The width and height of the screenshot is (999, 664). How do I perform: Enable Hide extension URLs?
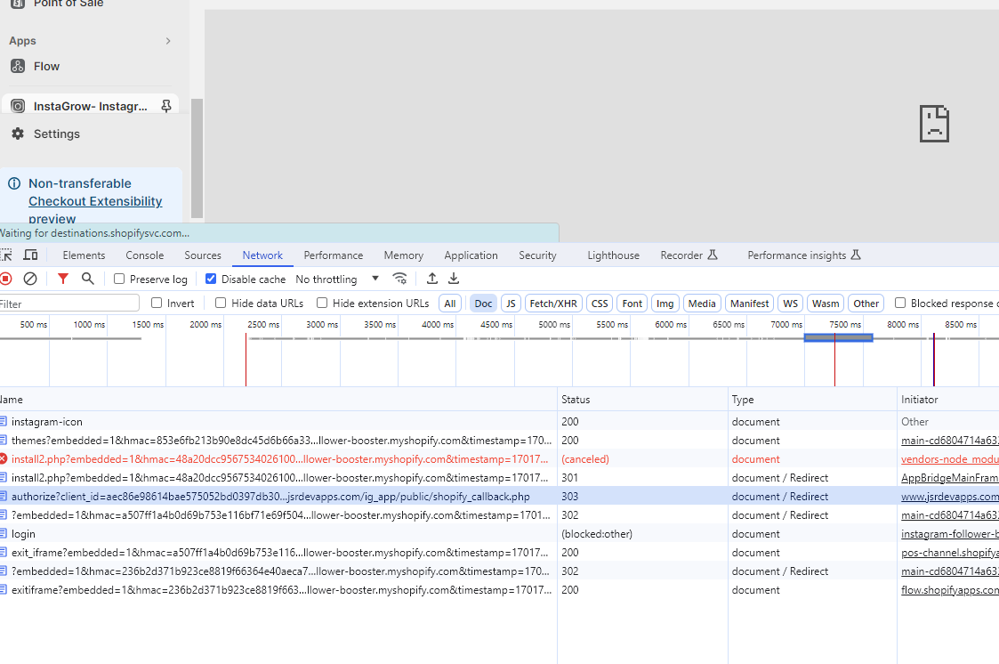click(322, 303)
